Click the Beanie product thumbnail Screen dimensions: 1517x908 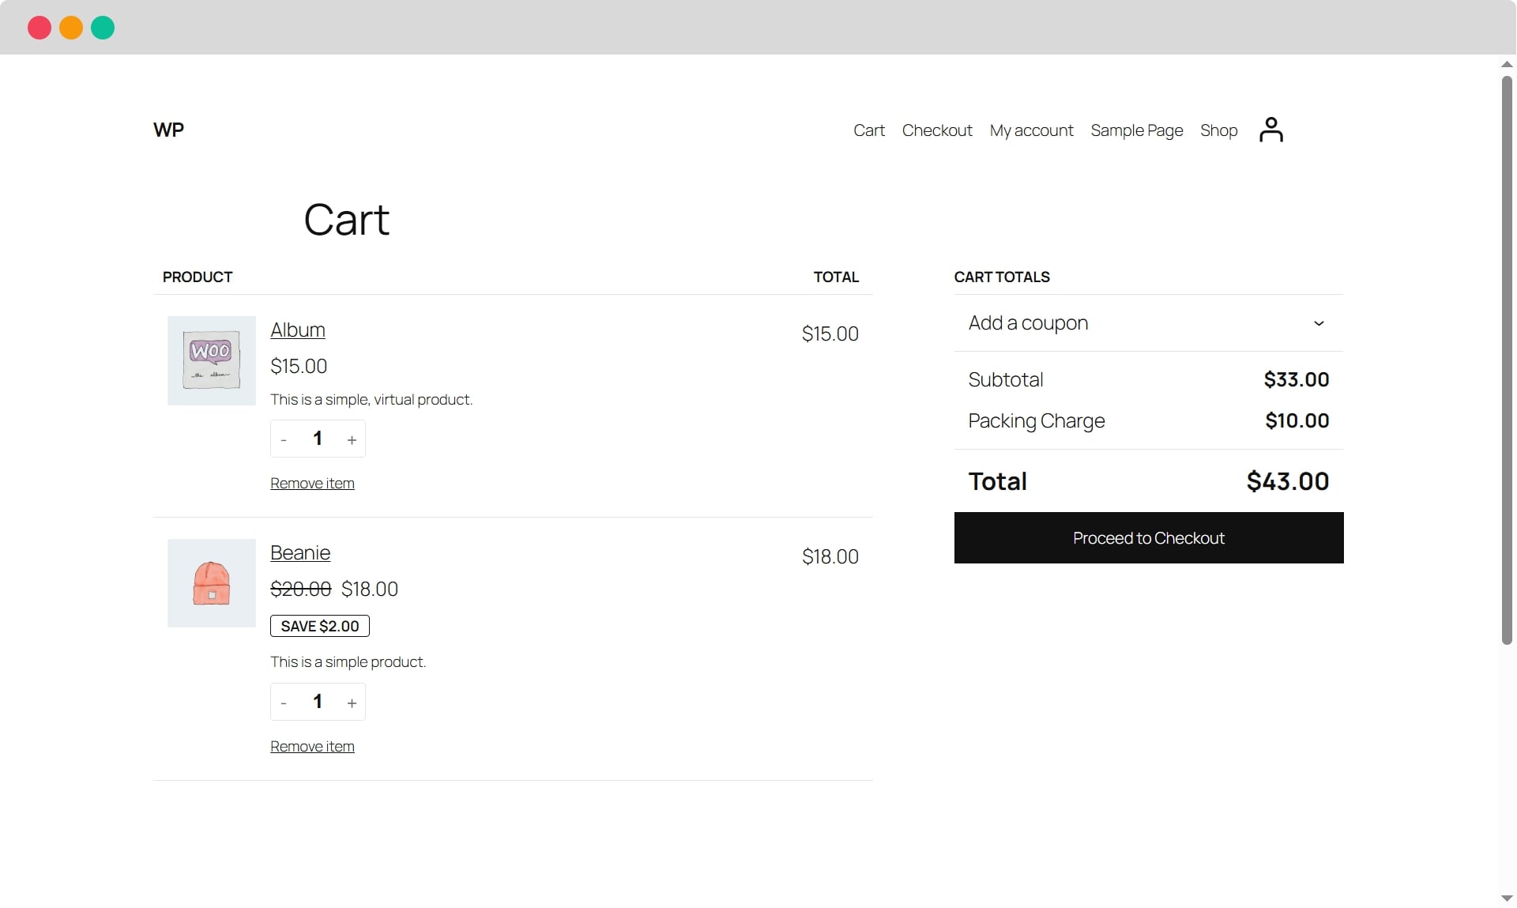point(211,583)
